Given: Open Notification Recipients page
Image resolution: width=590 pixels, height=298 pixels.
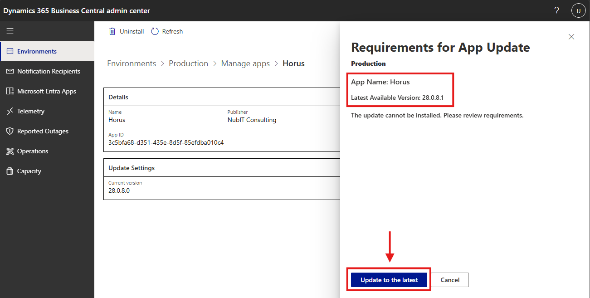Looking at the screenshot, I should 47,71.
